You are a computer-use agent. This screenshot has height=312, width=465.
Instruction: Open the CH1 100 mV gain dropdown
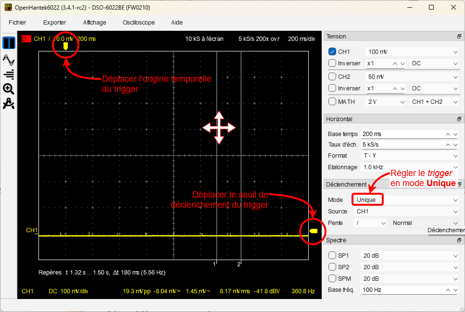[412, 51]
